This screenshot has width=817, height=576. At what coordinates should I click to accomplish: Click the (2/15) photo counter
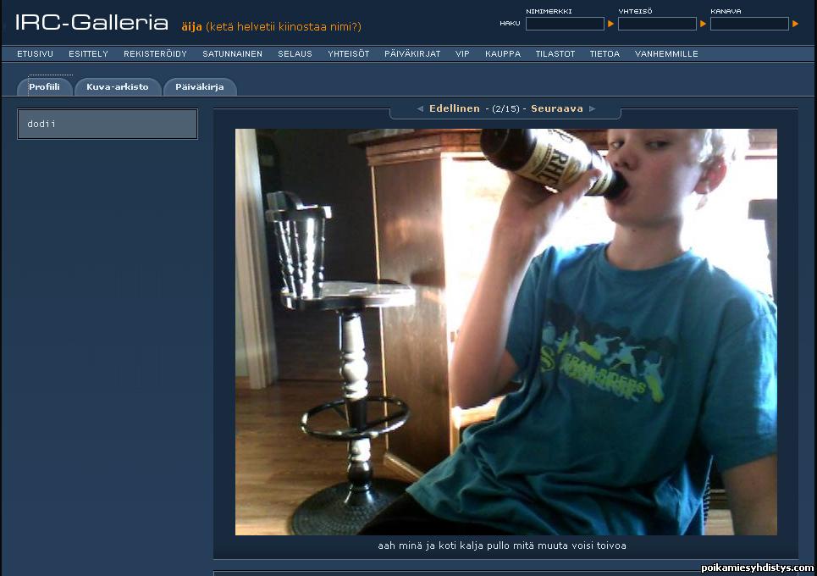tap(505, 109)
